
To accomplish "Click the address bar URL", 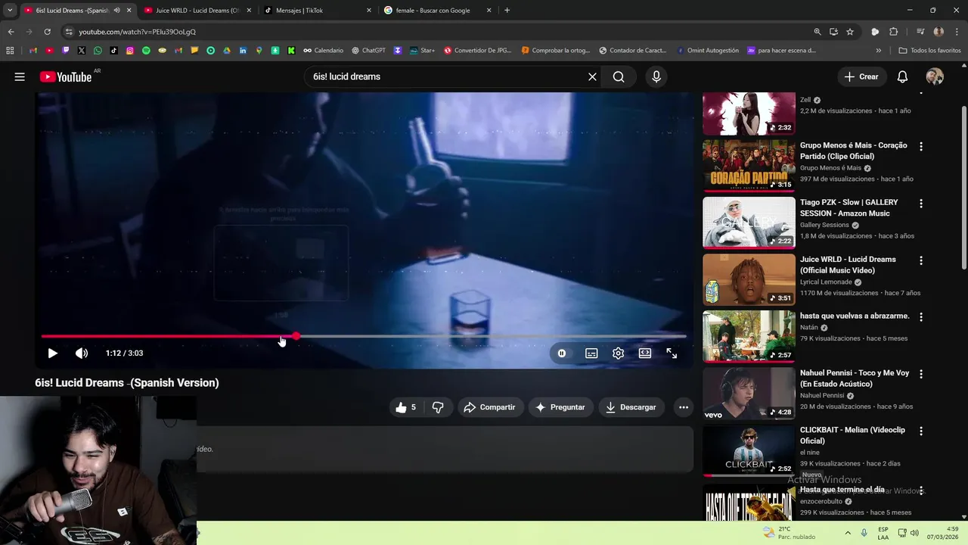I will tap(137, 32).
